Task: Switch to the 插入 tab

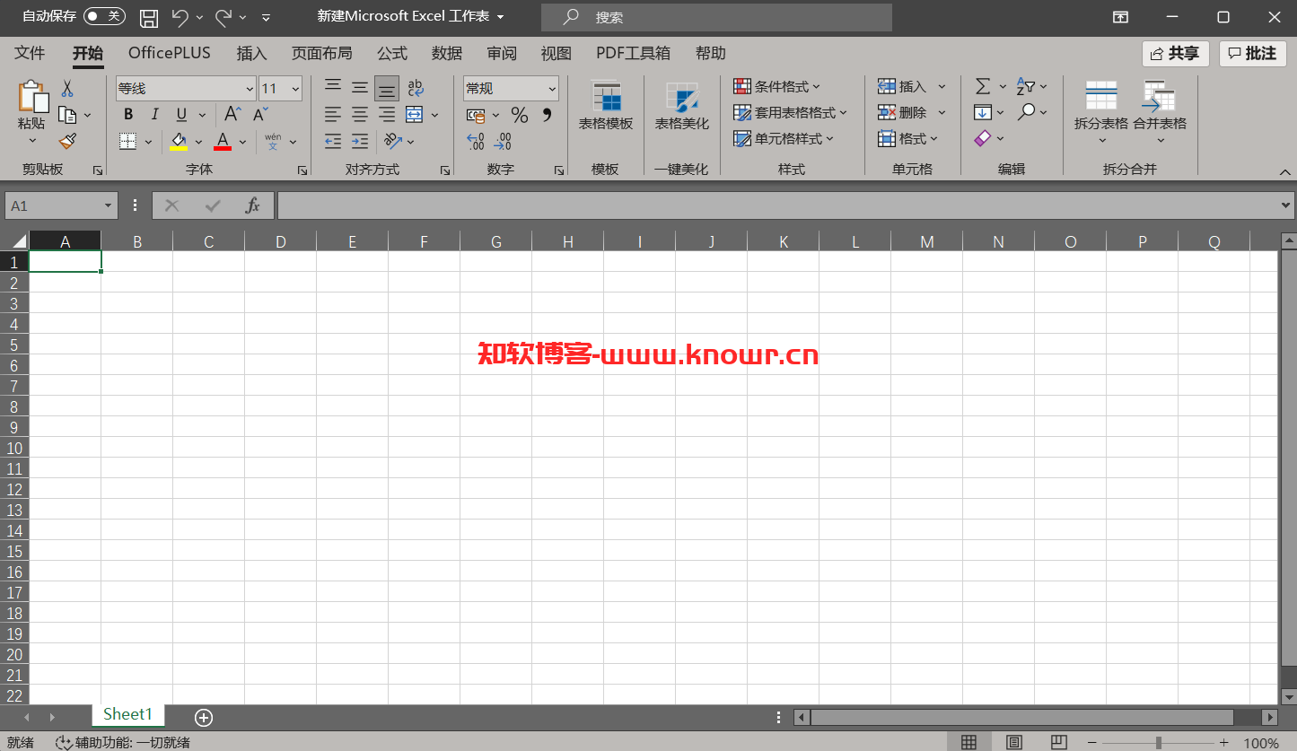Action: coord(251,53)
